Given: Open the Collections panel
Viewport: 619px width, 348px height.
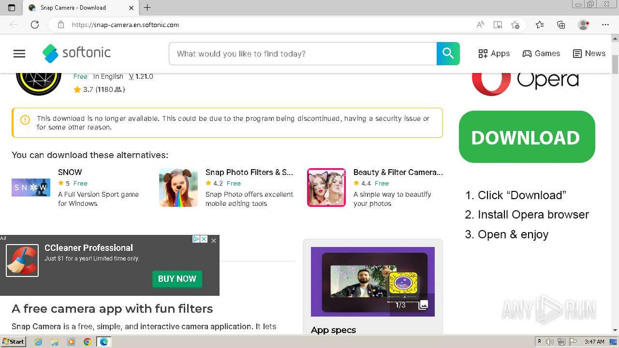Looking at the screenshot, I should pos(561,25).
